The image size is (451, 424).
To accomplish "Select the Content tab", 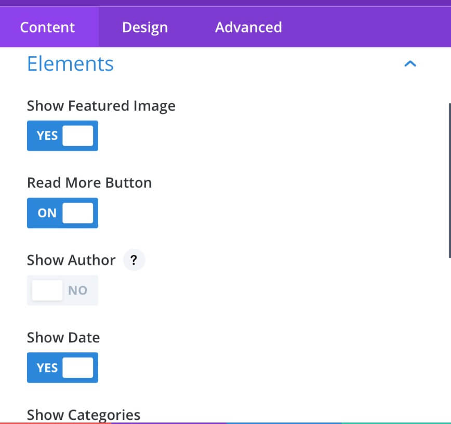I will 47,28.
